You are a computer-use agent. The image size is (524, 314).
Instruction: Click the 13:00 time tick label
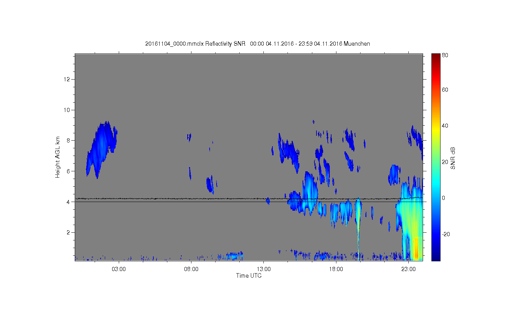pyautogui.click(x=264, y=269)
